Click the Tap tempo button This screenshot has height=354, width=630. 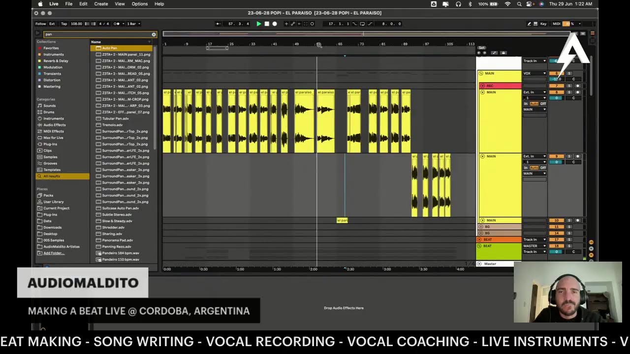(x=64, y=24)
